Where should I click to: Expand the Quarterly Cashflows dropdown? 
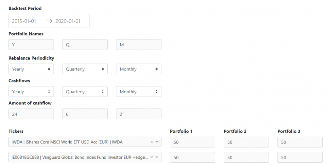click(85, 92)
